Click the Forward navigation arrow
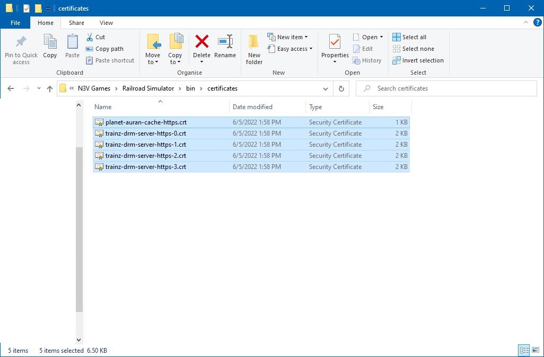This screenshot has height=357, width=544. 27,89
